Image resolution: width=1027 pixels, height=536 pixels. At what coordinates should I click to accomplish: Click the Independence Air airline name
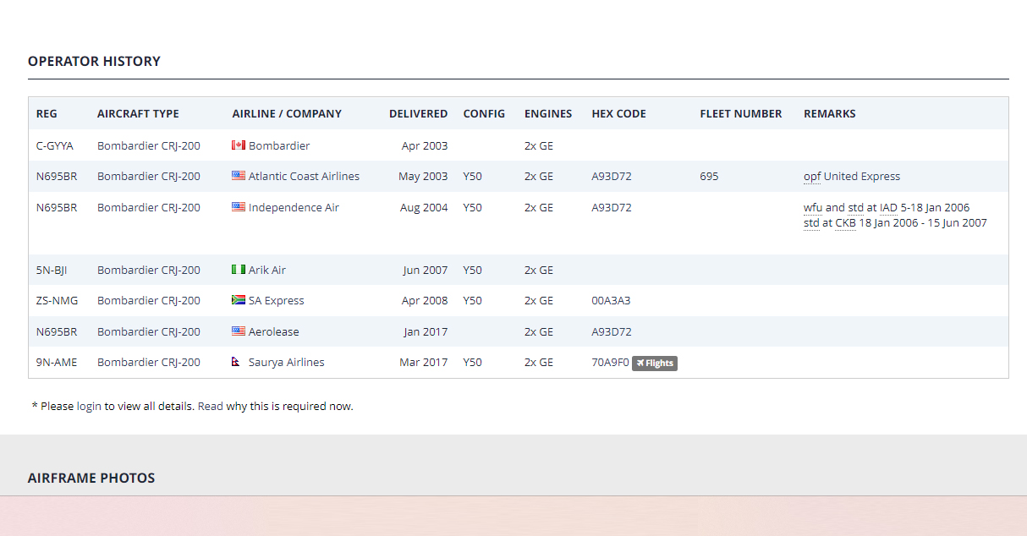click(294, 208)
